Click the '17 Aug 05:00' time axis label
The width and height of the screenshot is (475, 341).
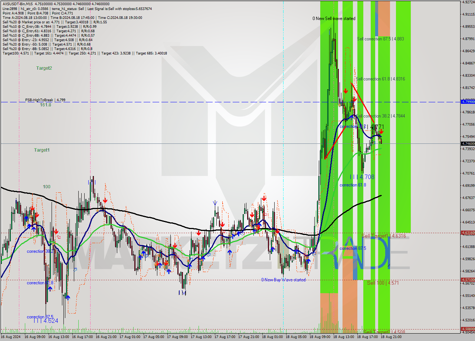[153, 337]
